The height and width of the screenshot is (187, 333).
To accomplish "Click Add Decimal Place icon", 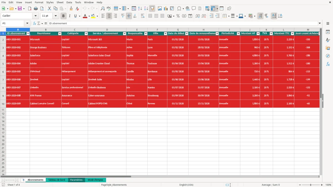I will coord(198,16).
